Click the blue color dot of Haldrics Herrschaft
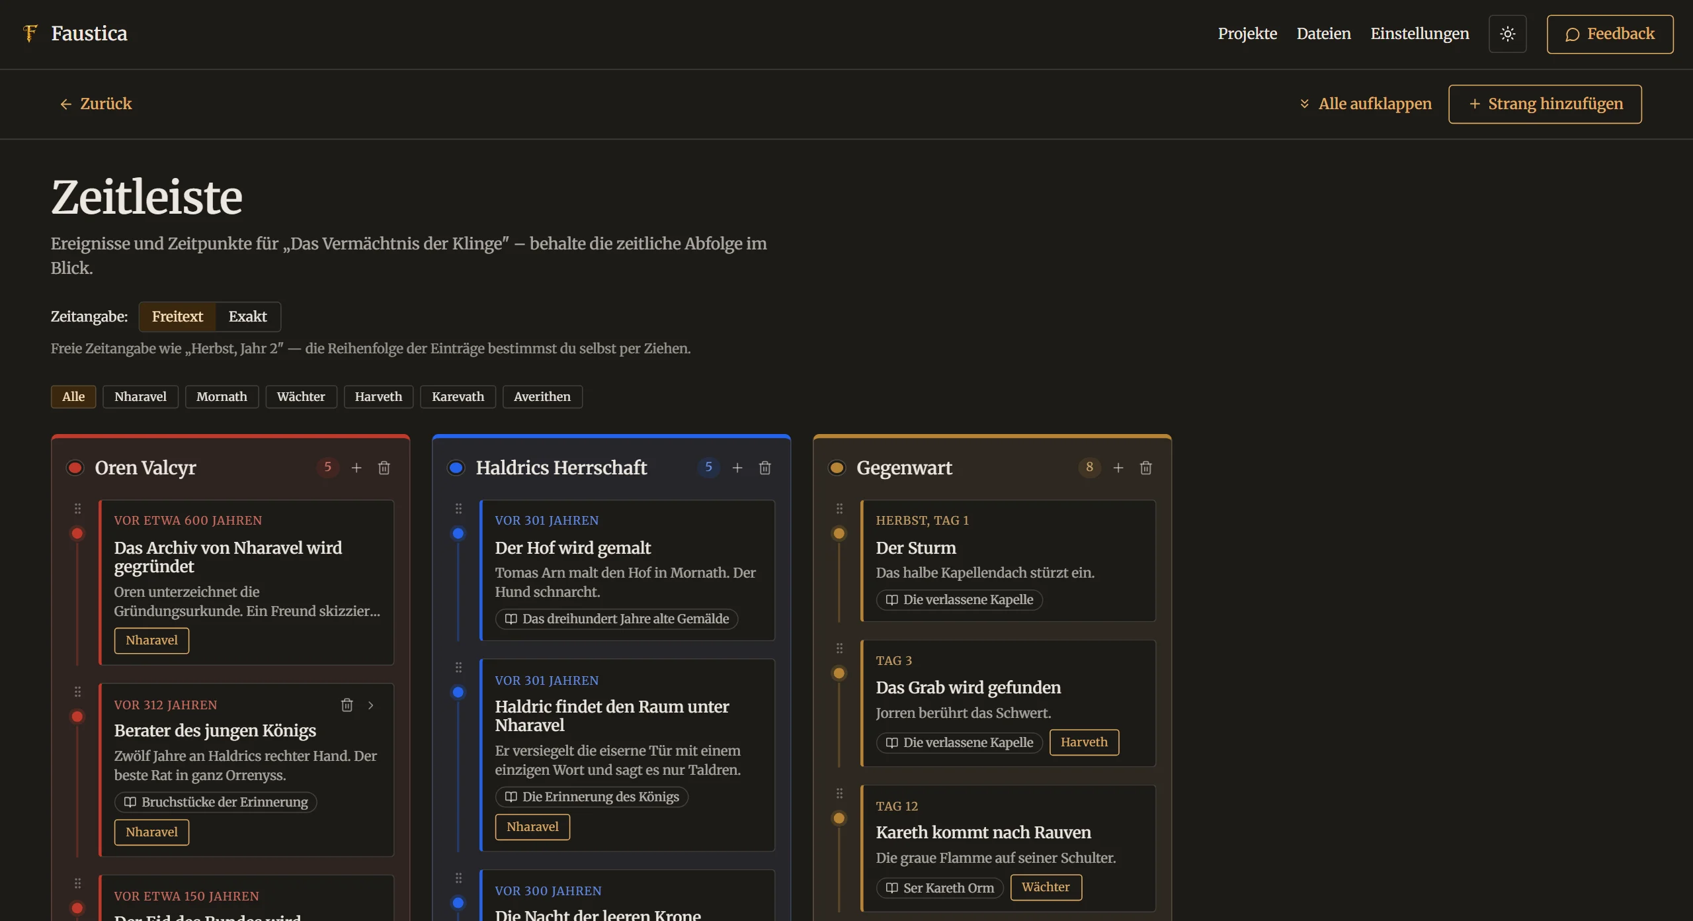 coord(456,468)
